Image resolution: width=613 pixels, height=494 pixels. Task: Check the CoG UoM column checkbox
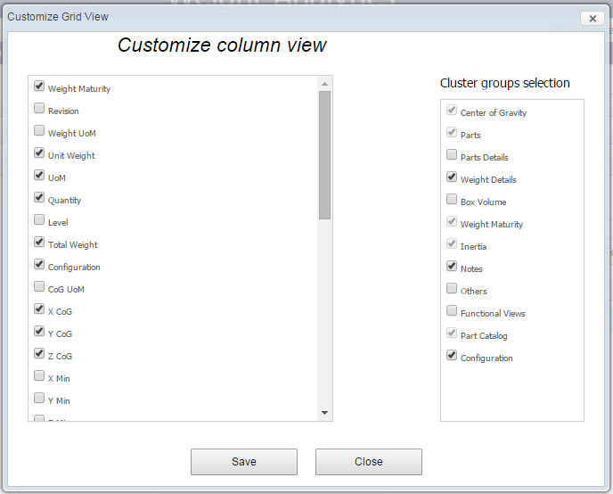(x=39, y=288)
